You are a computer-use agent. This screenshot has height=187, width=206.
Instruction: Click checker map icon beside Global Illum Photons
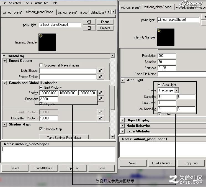(101, 118)
